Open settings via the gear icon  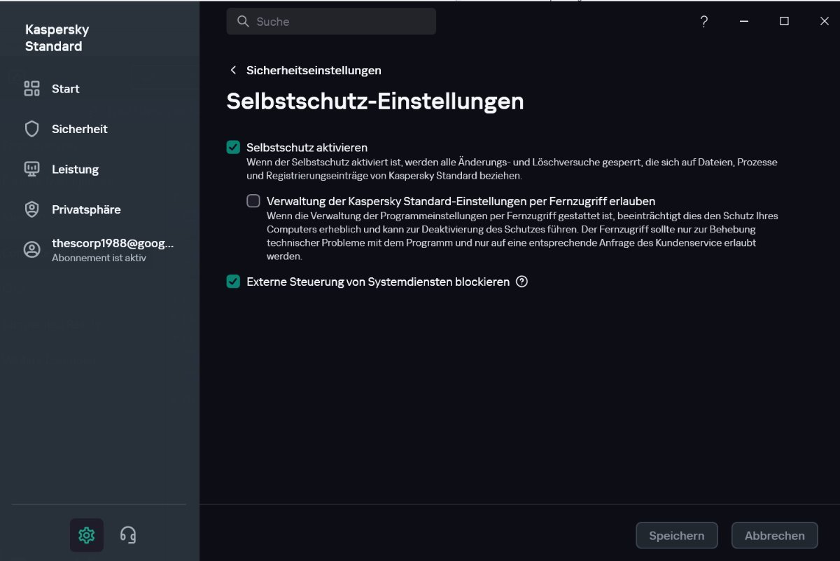(87, 535)
